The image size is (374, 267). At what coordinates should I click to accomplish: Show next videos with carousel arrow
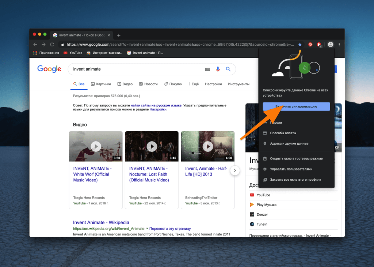[235, 170]
